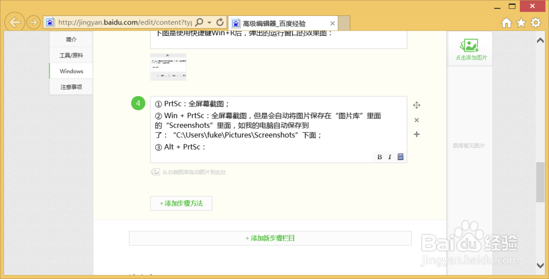Click the Baidu paw favicon in address bar
This screenshot has height=279, width=549.
click(x=51, y=22)
